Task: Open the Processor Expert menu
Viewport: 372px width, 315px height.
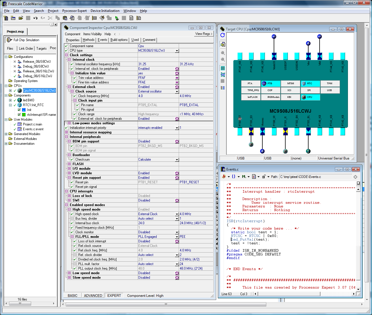Action: [74, 11]
